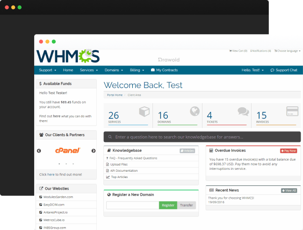Show the previous partner in the carousel
Viewport: 303px width, 230px height.
39,151
